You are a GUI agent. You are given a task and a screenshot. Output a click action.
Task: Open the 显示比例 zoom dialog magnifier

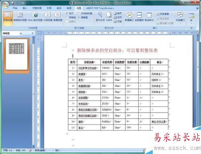pyautogui.click(x=100, y=17)
